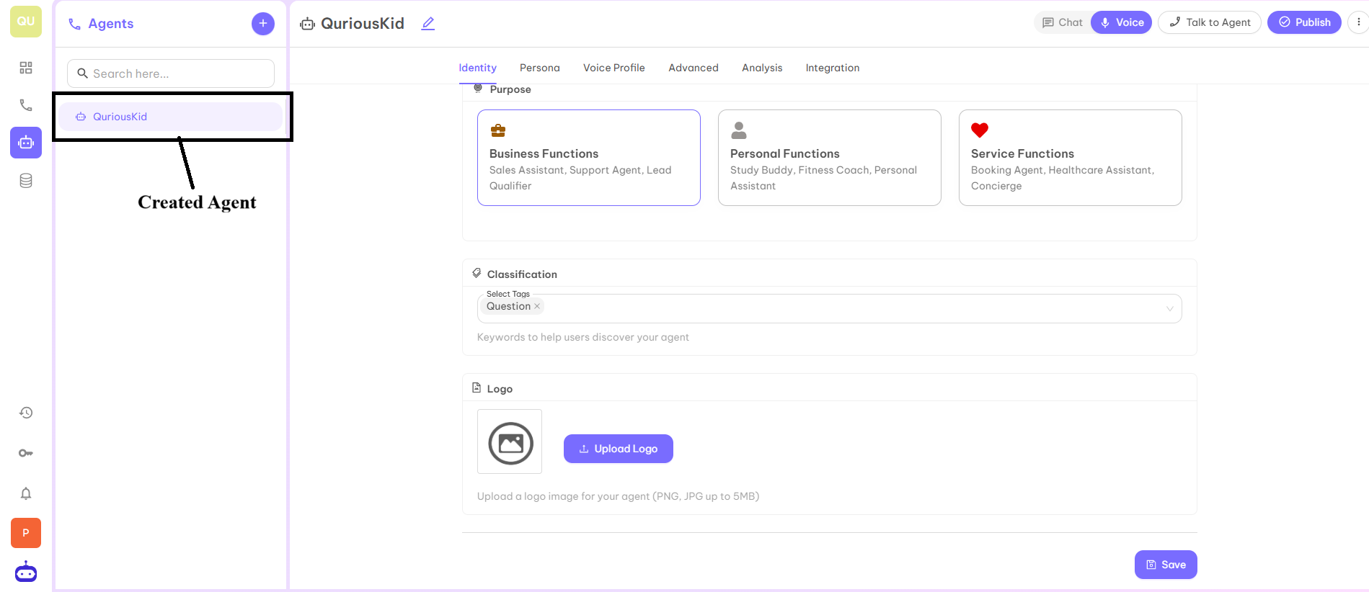Open the Integration tab
The height and width of the screenshot is (592, 1369).
coord(833,68)
